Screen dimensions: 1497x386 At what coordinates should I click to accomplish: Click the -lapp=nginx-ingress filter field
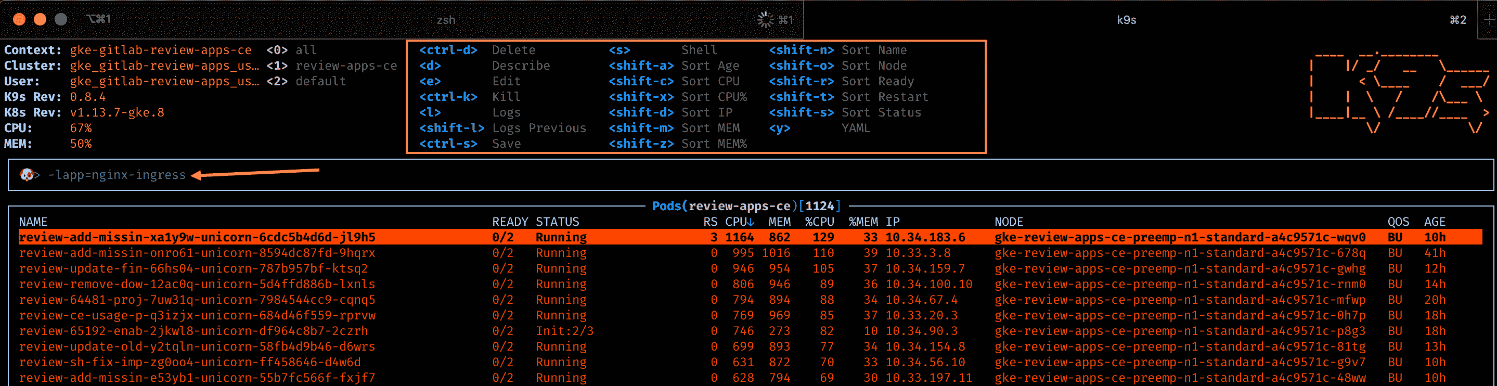[x=117, y=175]
